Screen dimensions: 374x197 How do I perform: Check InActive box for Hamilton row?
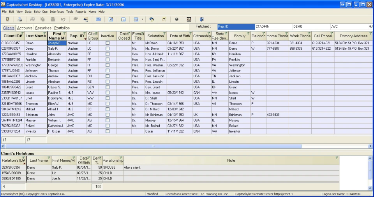click(108, 54)
